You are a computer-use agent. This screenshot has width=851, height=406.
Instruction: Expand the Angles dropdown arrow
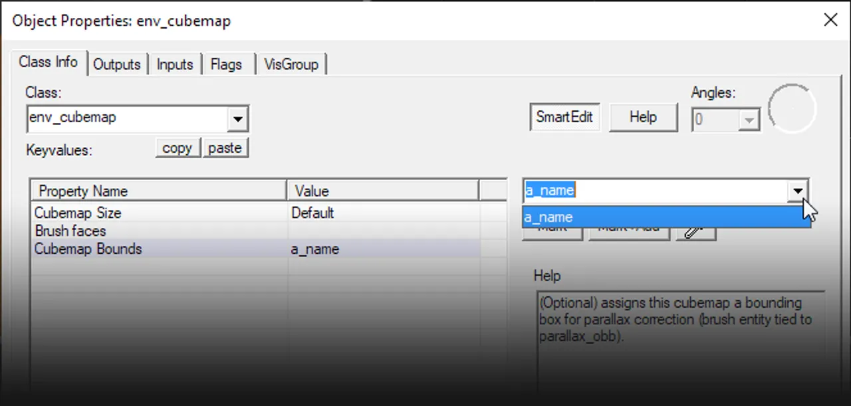[749, 120]
